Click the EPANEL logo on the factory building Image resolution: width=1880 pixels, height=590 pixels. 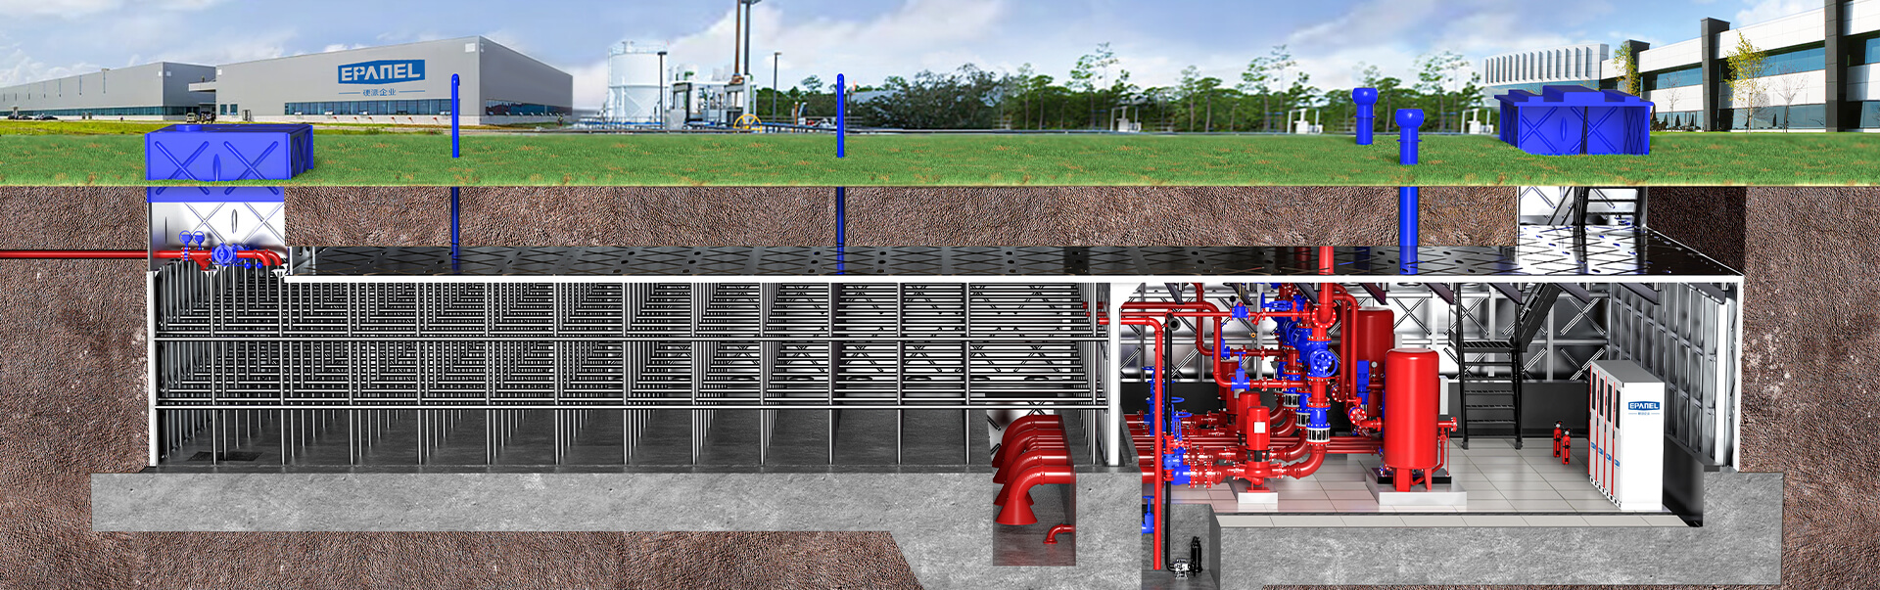coord(381,72)
